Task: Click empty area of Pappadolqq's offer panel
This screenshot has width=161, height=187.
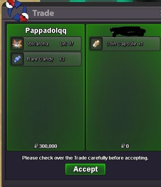Action: 46,105
